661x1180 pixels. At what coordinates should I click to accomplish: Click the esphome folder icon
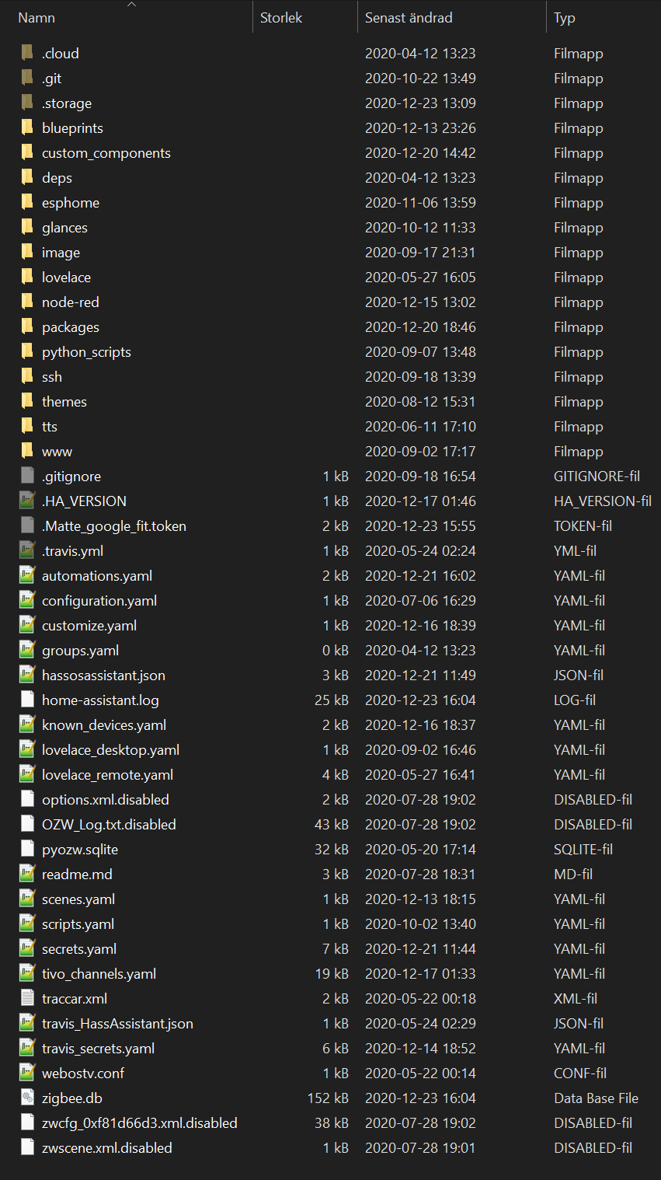coord(26,202)
